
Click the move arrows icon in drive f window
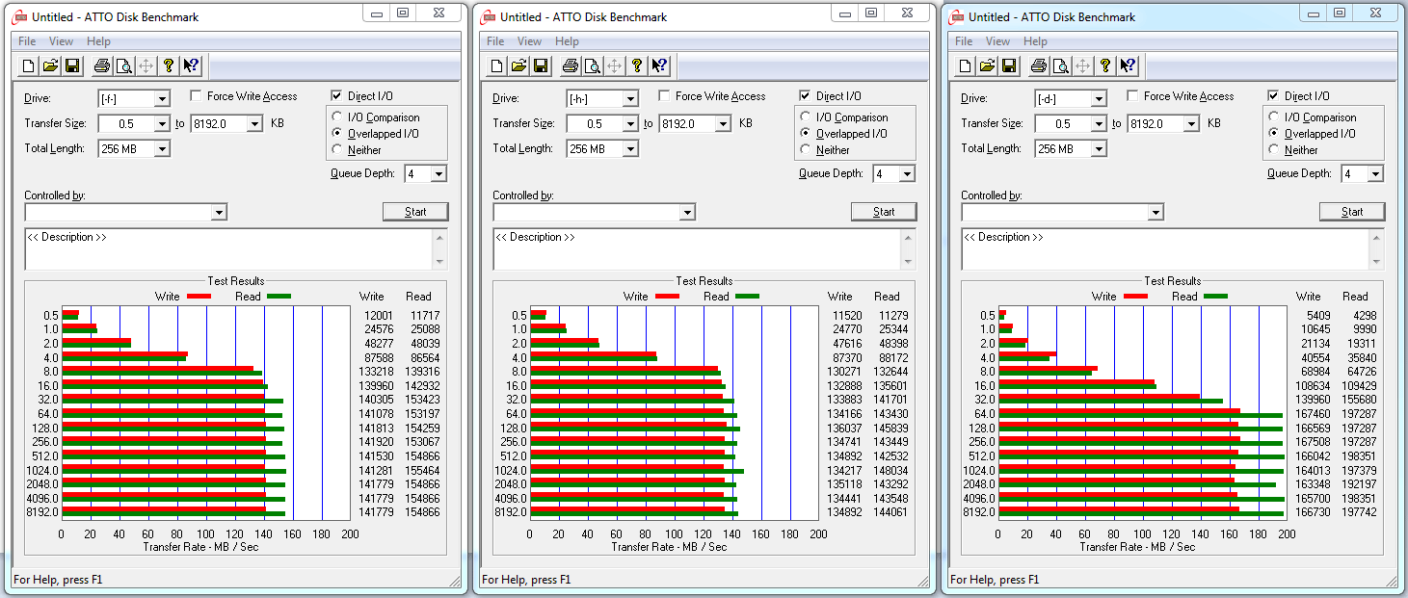click(146, 65)
